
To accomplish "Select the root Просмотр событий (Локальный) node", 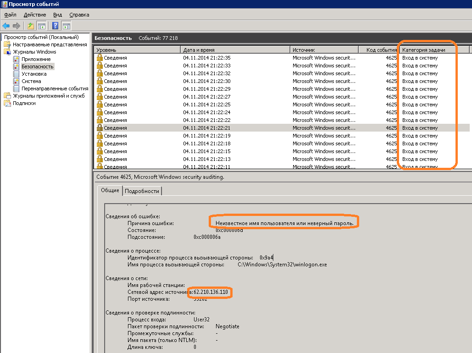I will click(41, 37).
